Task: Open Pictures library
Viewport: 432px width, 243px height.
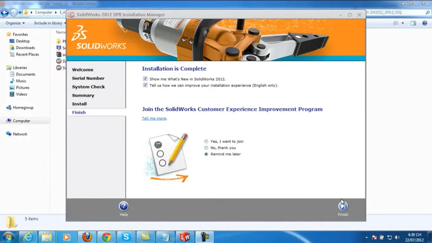Action: click(23, 88)
